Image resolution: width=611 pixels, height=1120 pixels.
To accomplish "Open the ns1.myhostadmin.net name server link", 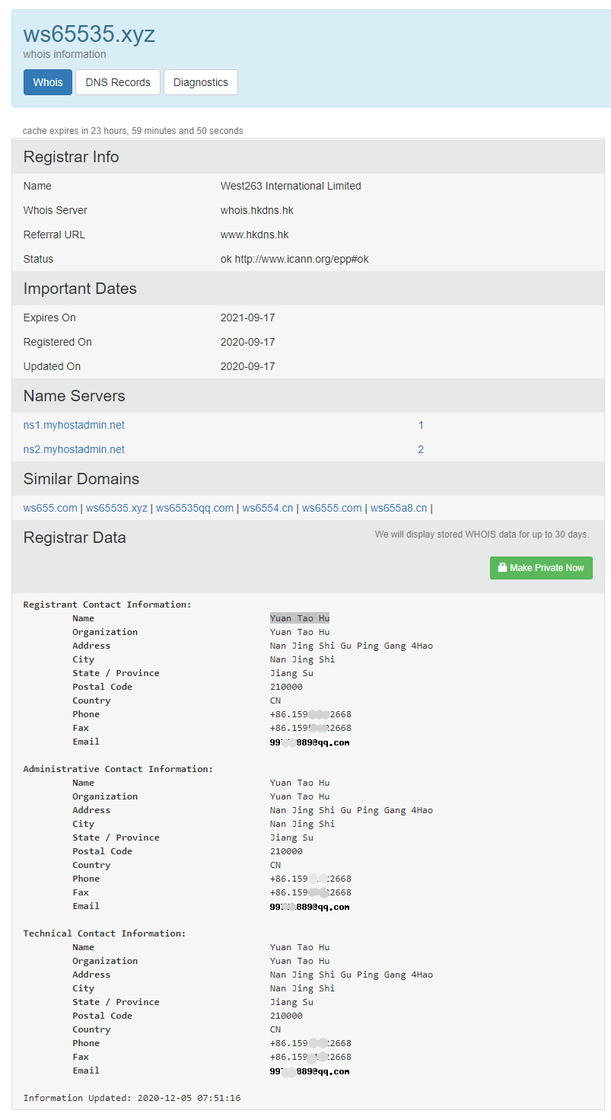I will click(x=74, y=425).
